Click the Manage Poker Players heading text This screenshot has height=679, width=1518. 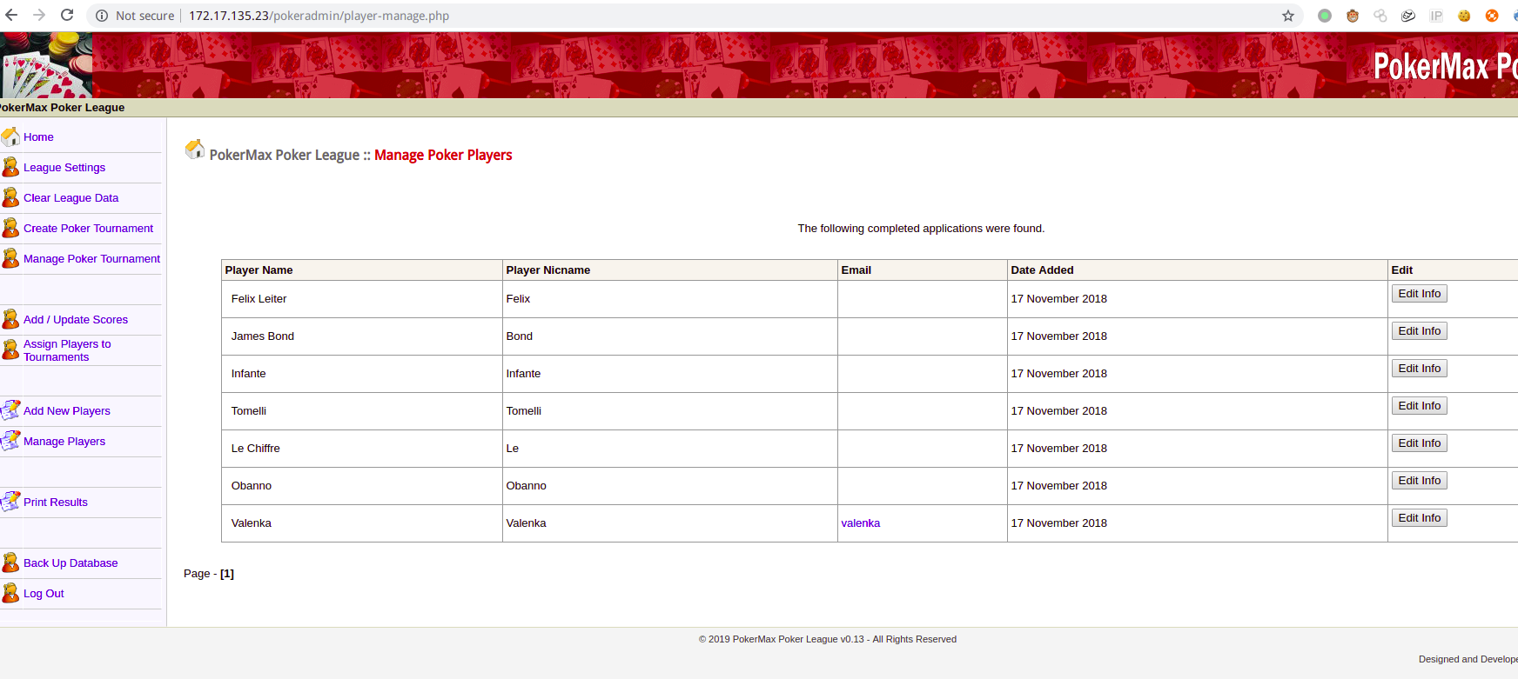tap(443, 155)
